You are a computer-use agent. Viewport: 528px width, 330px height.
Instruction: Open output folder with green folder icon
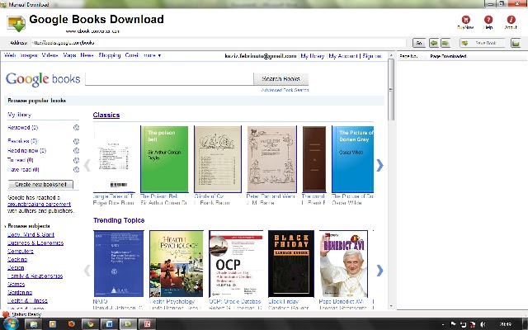pos(516,43)
